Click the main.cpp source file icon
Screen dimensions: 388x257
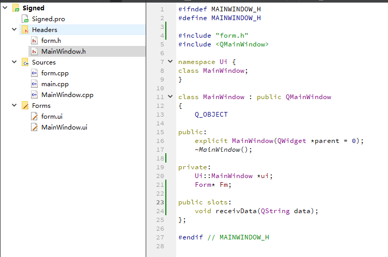34,84
